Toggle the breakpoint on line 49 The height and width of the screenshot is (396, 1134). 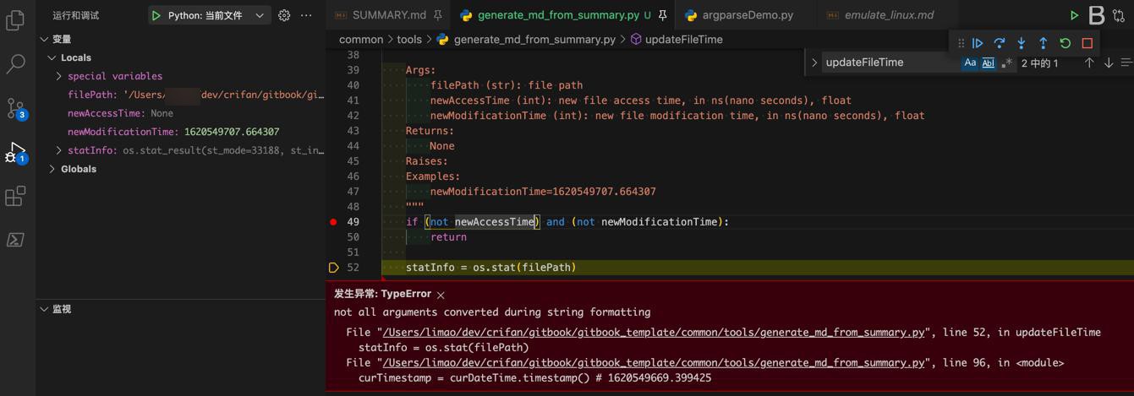coord(334,222)
